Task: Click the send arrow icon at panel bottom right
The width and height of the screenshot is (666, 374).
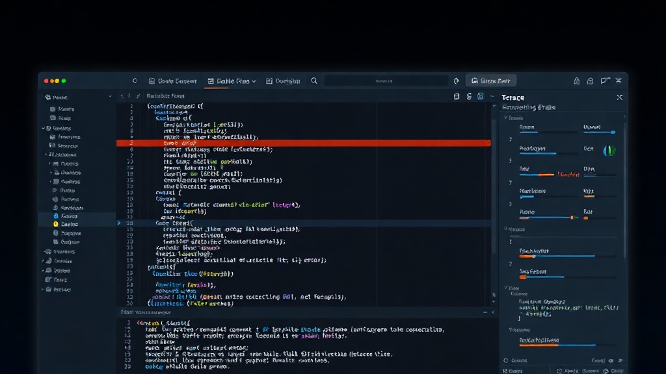Action: tap(620, 360)
